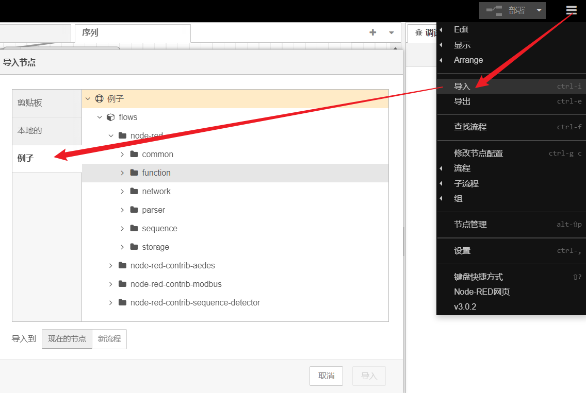Select the "function" tree row label
This screenshot has height=393, width=586.
click(x=156, y=173)
